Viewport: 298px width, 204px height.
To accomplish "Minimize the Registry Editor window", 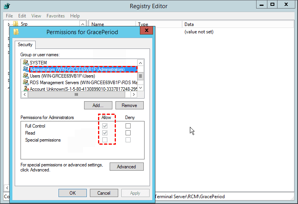I will click(x=262, y=4).
